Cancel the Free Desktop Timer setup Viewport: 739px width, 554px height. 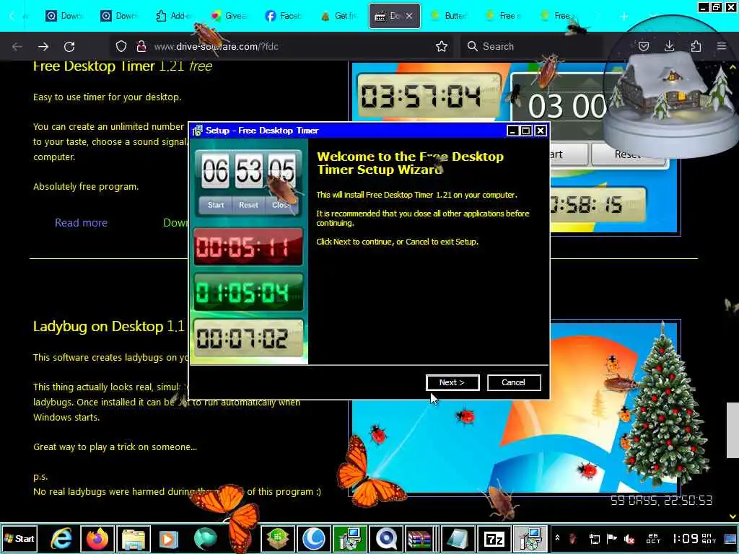tap(514, 382)
